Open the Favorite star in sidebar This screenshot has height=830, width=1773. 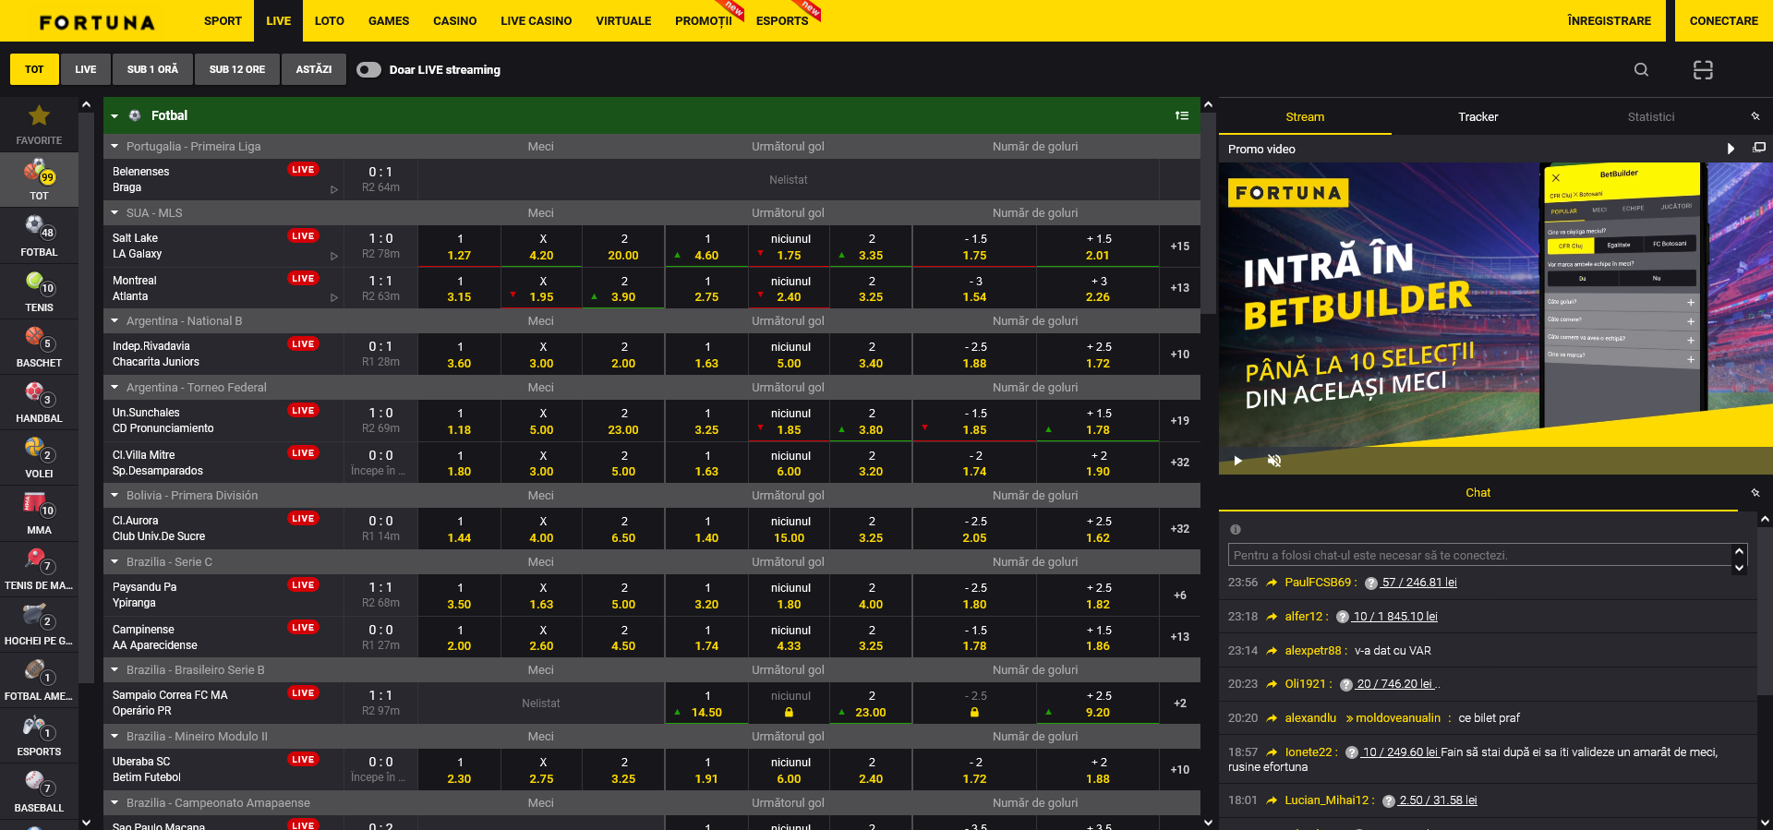tap(39, 125)
